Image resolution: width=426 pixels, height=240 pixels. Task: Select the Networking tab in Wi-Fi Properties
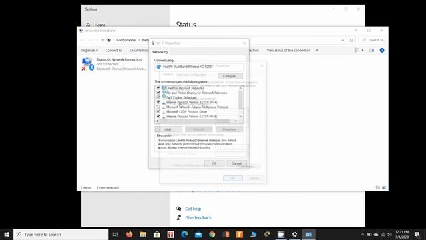pos(160,52)
